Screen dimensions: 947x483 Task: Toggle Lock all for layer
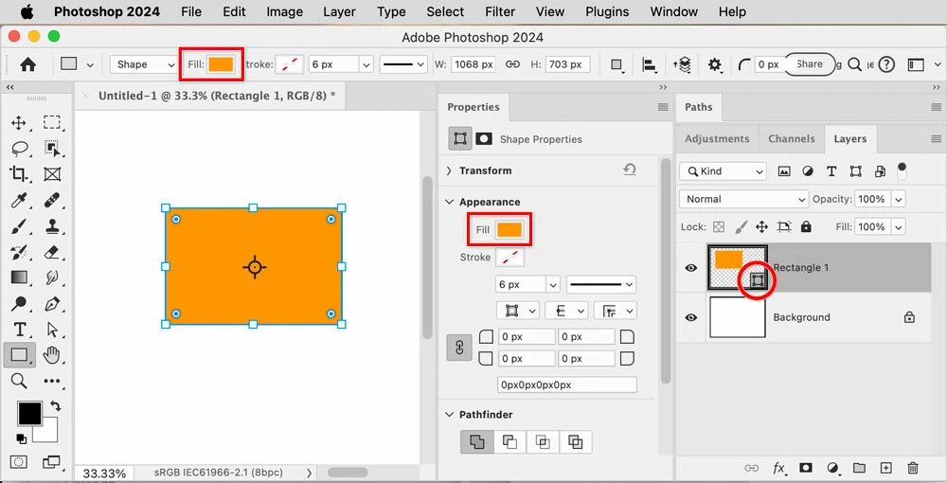(806, 227)
